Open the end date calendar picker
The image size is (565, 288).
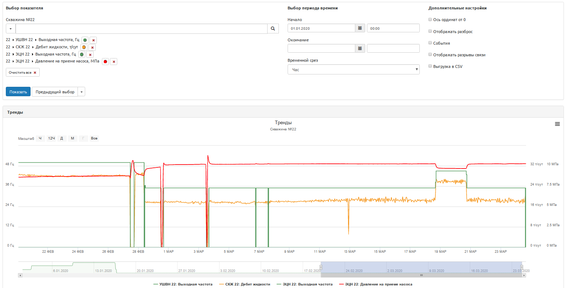[360, 48]
